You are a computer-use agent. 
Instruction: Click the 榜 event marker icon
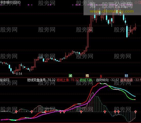[x=87, y=76]
